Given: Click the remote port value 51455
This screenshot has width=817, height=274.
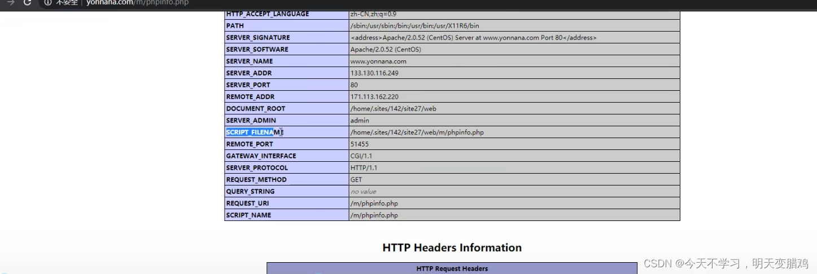Looking at the screenshot, I should point(360,144).
